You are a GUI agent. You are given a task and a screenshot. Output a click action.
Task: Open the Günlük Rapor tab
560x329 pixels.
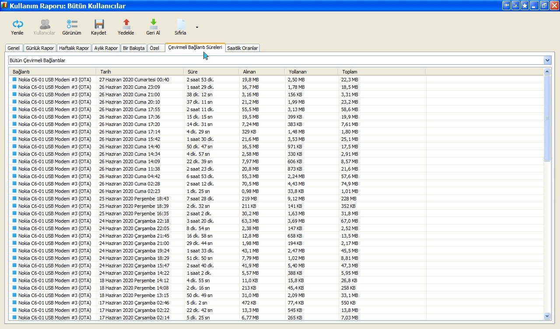click(x=40, y=48)
